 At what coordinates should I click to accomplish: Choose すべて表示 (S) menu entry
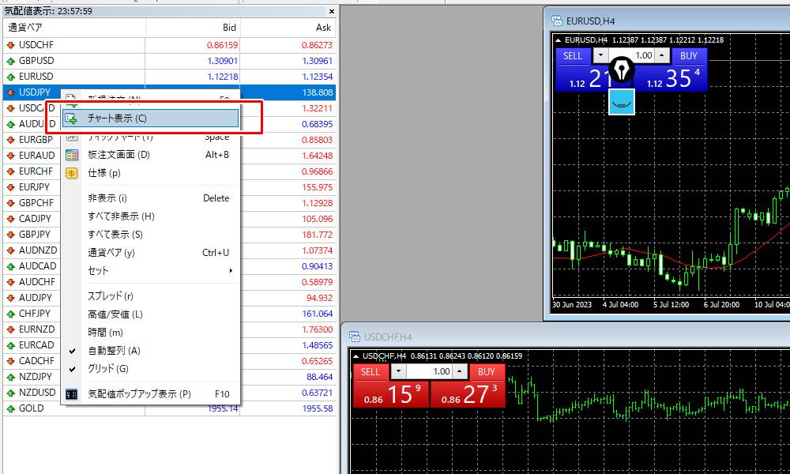click(115, 235)
